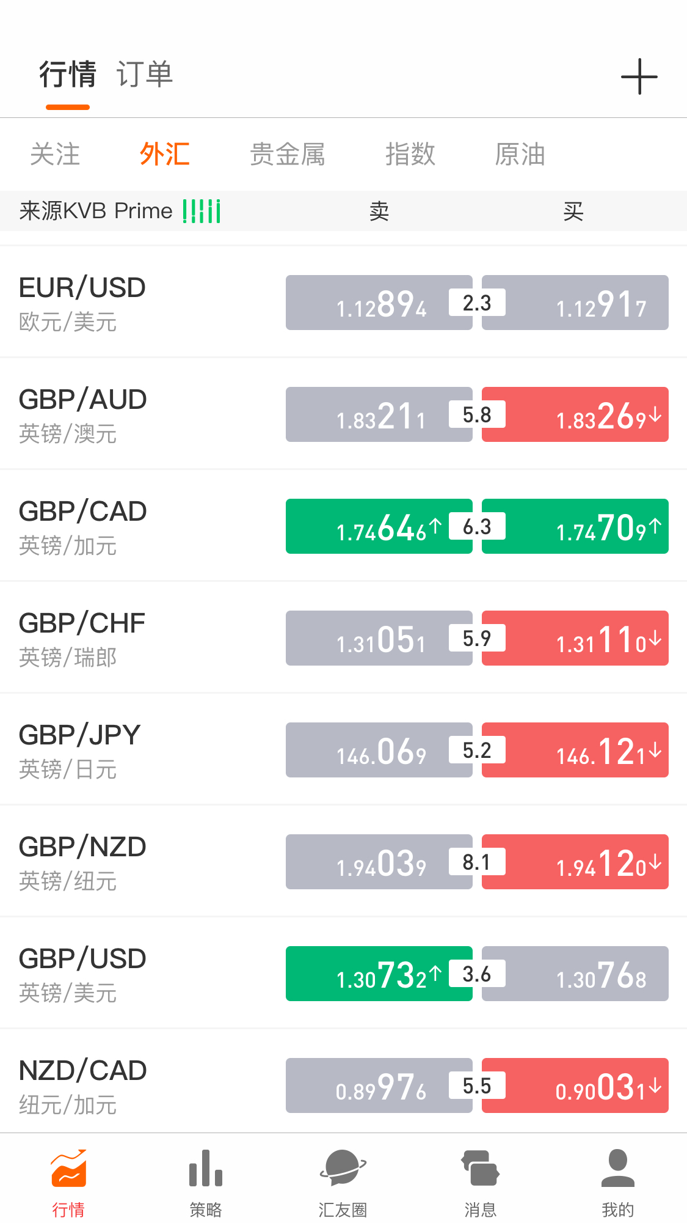The height and width of the screenshot is (1223, 687).
Task: Tap the plus icon to add a symbol
Action: tap(639, 77)
